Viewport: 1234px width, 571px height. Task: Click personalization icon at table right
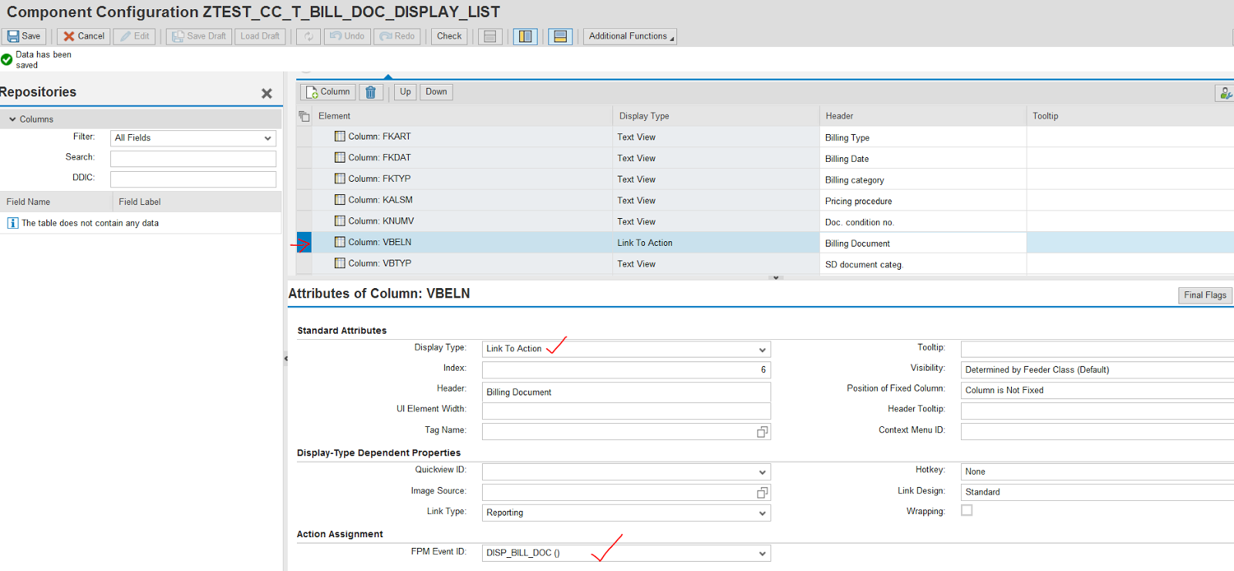click(x=1225, y=93)
